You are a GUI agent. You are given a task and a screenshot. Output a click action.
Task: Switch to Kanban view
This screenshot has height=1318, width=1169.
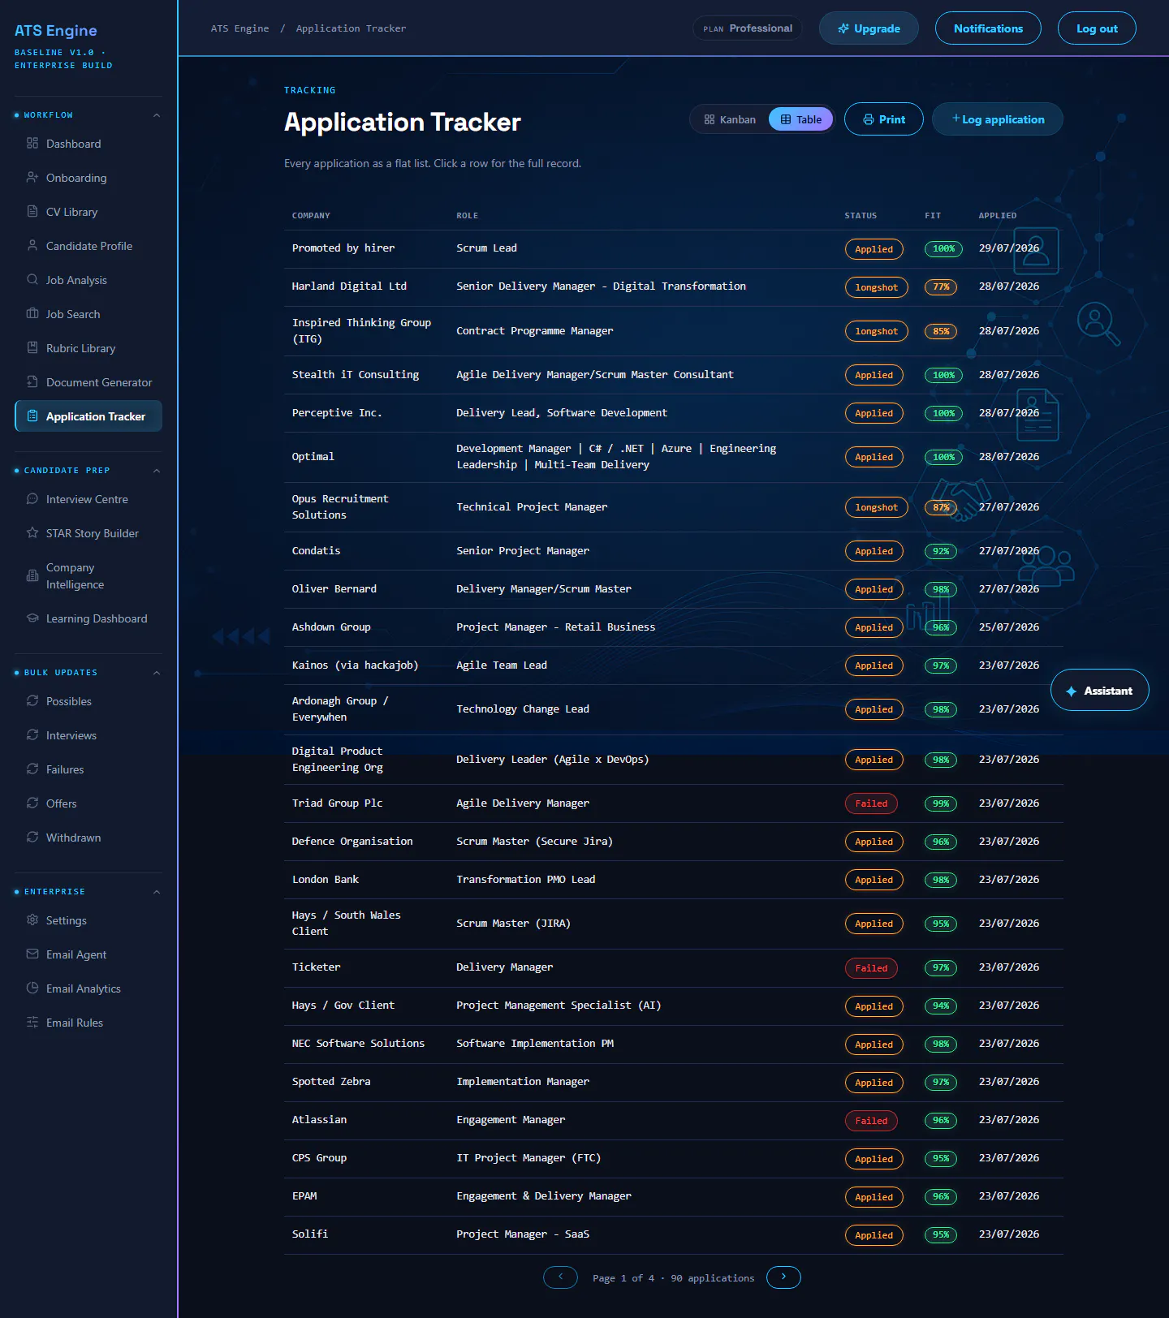(x=730, y=119)
